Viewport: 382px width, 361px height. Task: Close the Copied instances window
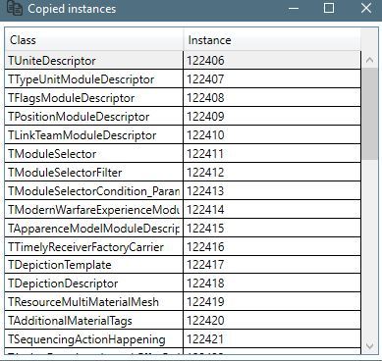point(366,8)
